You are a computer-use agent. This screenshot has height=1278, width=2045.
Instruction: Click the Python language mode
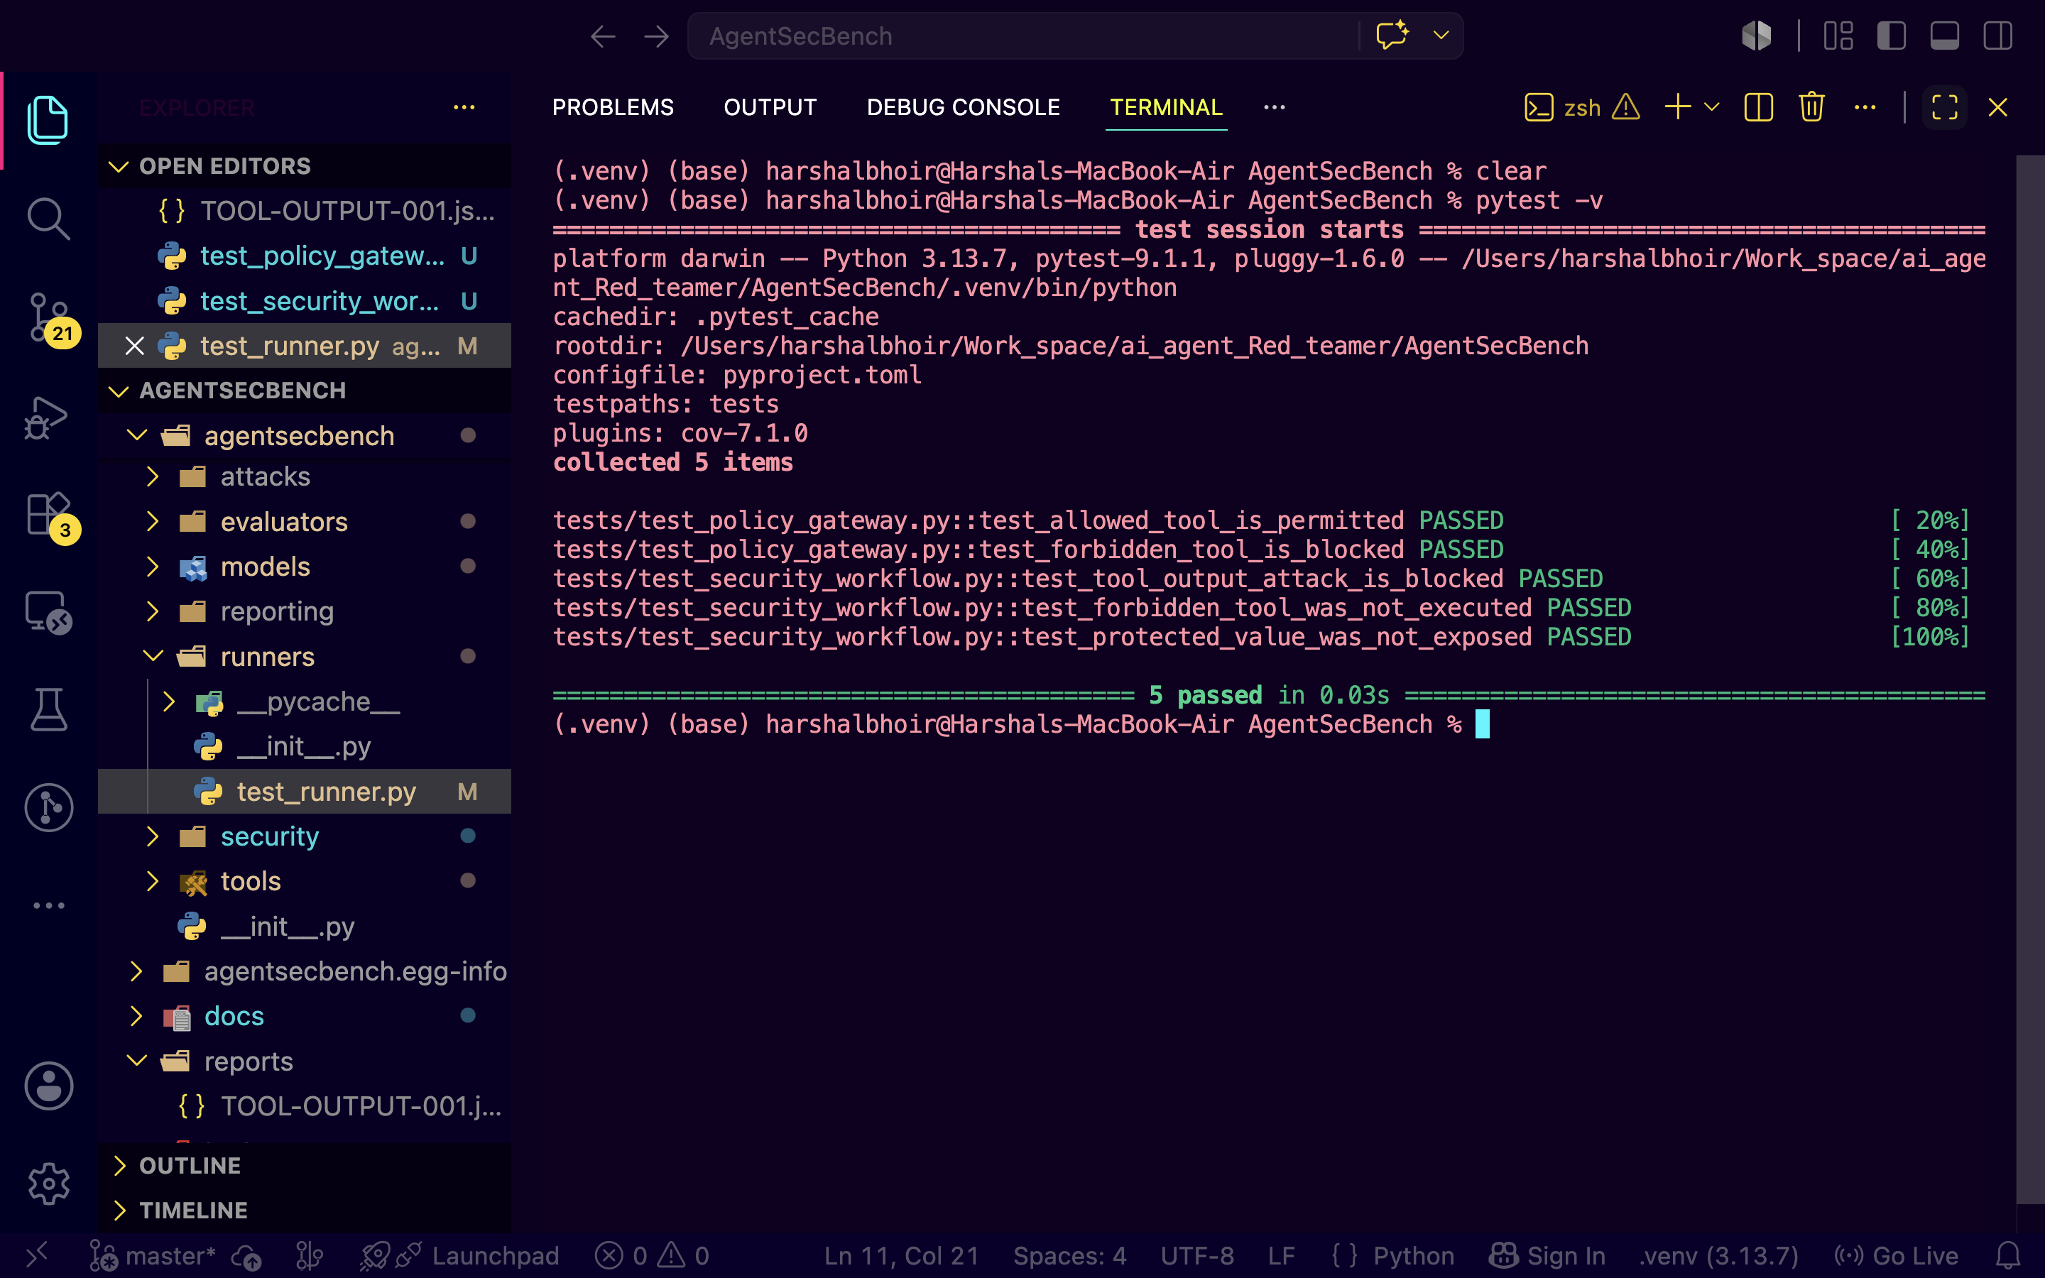click(x=1414, y=1256)
